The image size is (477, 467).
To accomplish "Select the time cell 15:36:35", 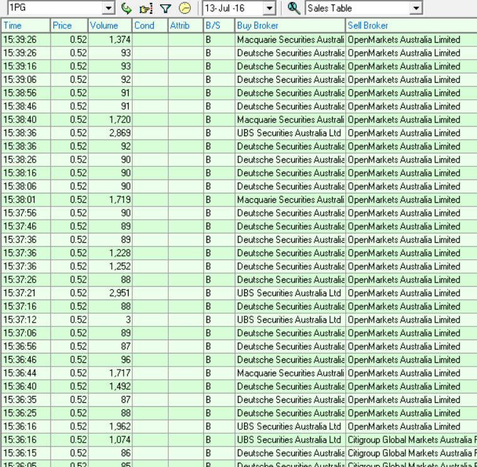I will (26, 400).
